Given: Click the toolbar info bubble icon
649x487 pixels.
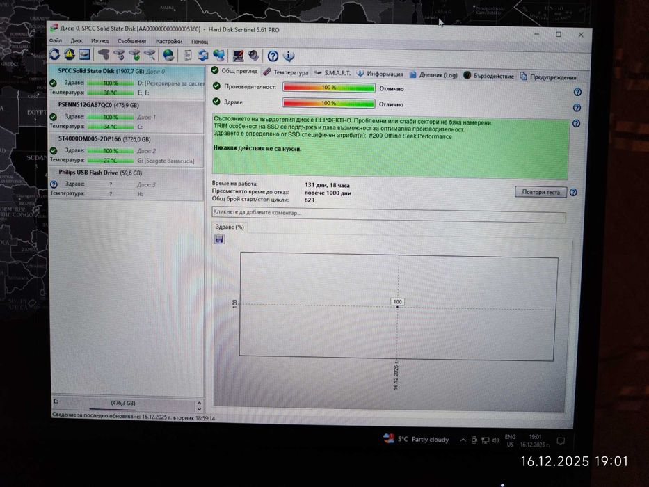Looking at the screenshot, I should (289, 56).
